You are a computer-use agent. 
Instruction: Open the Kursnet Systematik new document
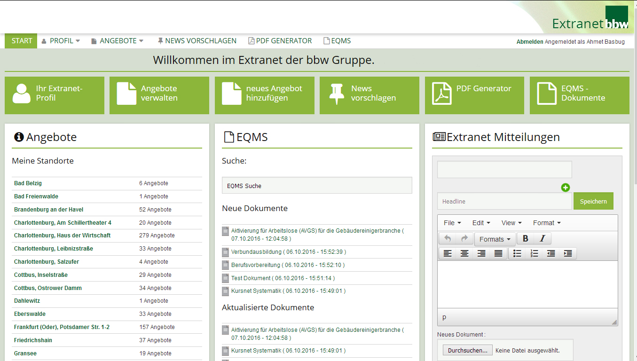pos(288,291)
